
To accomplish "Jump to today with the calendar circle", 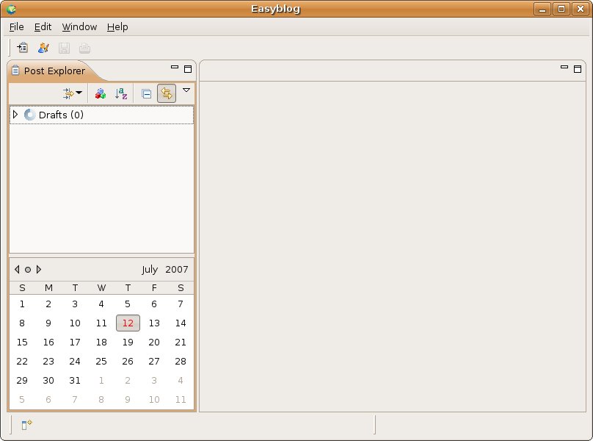I will 28,269.
